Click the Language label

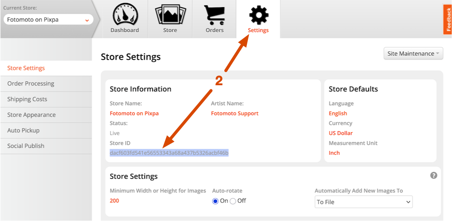341,103
